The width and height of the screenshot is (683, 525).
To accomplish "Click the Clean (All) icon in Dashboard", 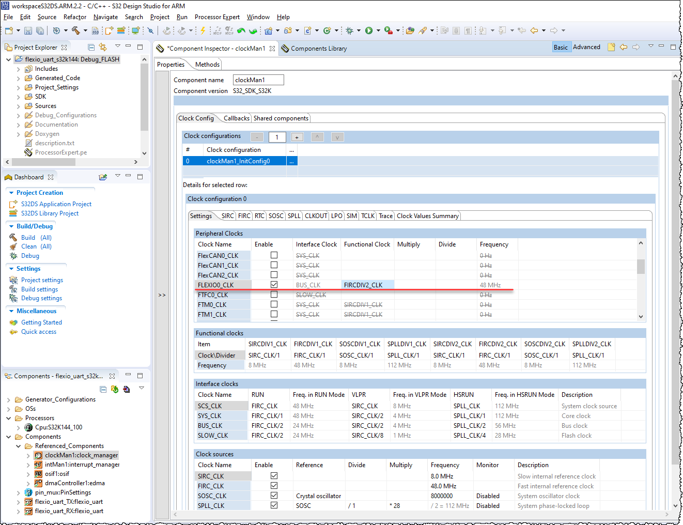I will 14,246.
